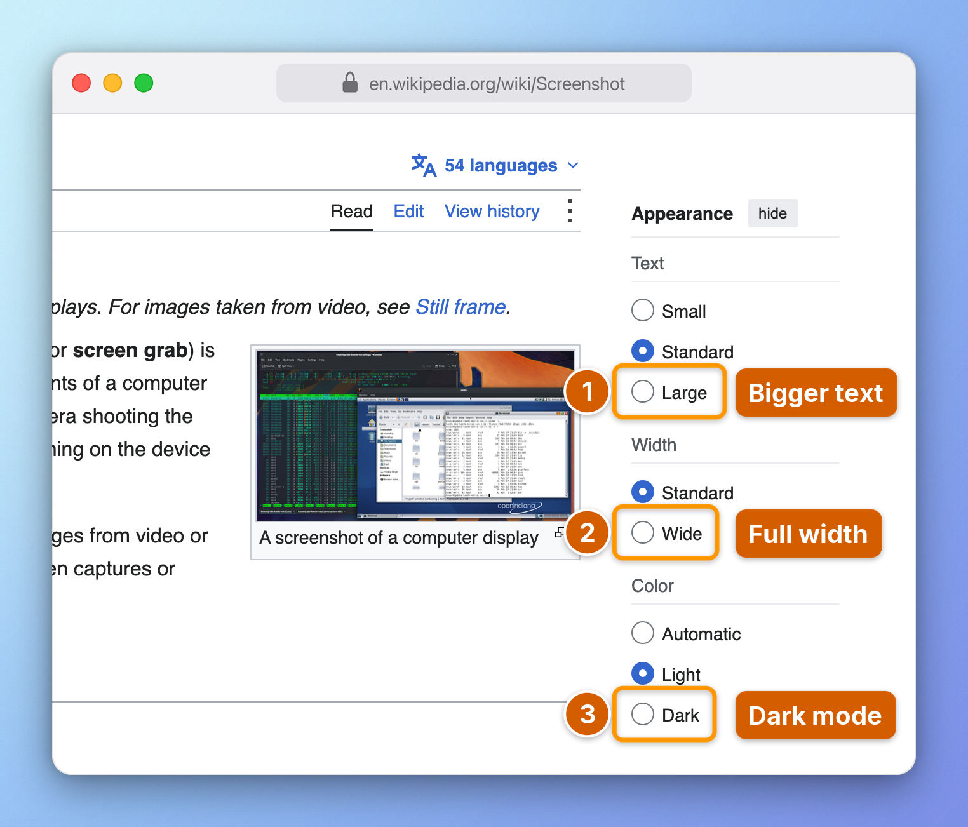Select Wide width option
Image resolution: width=968 pixels, height=827 pixels.
(643, 533)
